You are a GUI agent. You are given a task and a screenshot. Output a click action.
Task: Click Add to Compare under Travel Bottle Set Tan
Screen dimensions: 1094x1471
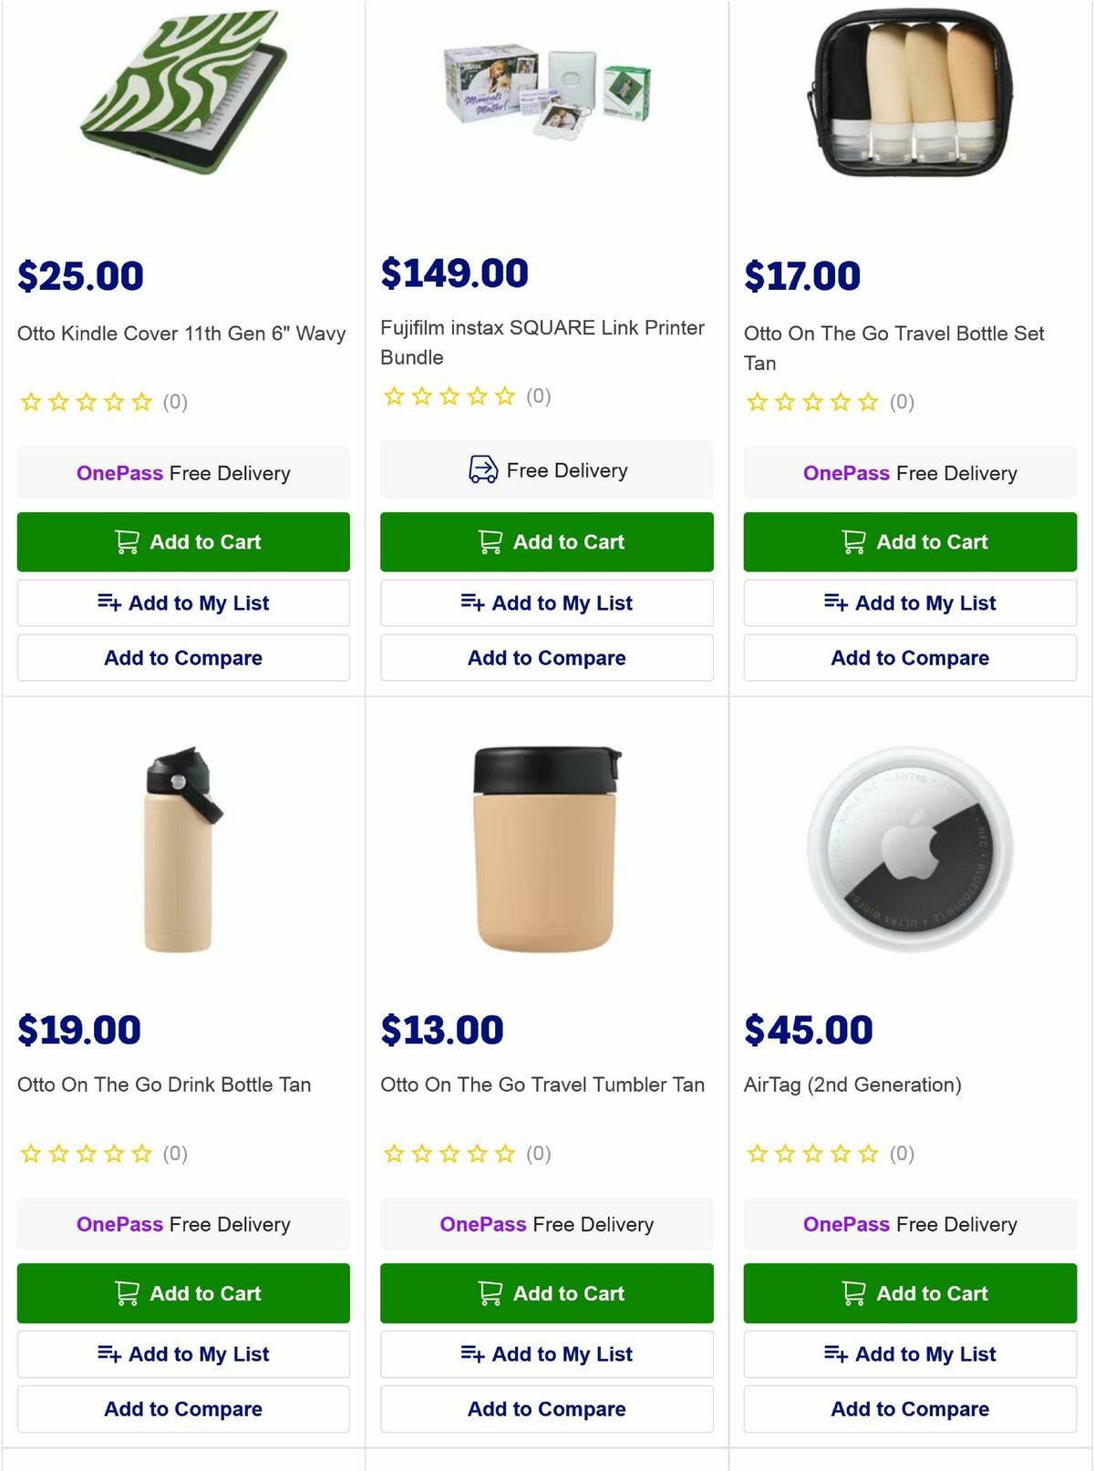click(909, 657)
